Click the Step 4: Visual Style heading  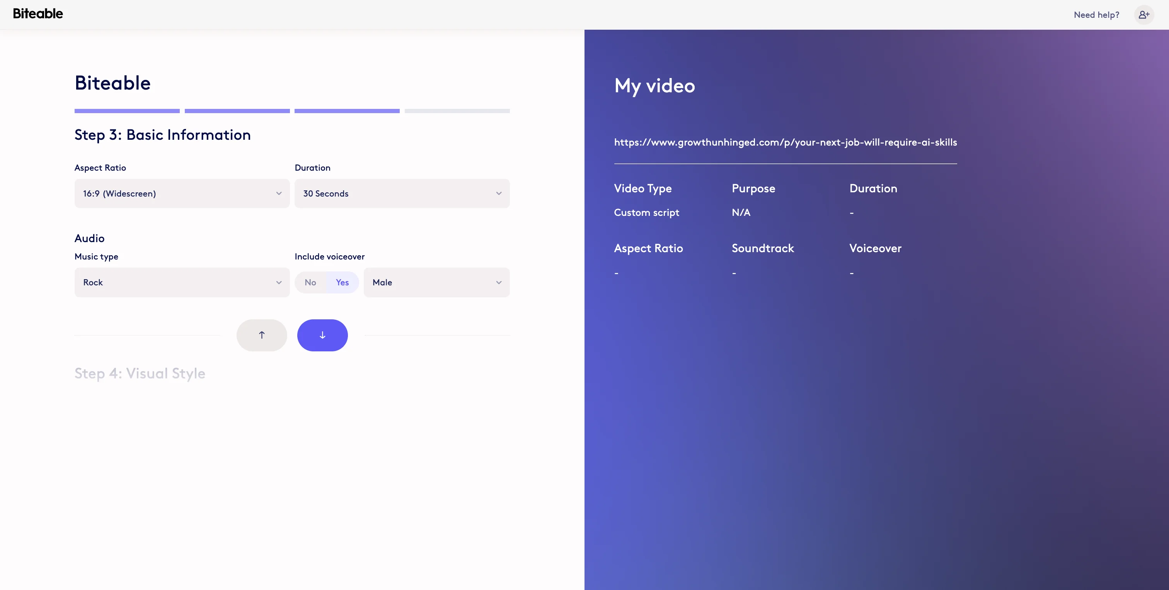140,373
